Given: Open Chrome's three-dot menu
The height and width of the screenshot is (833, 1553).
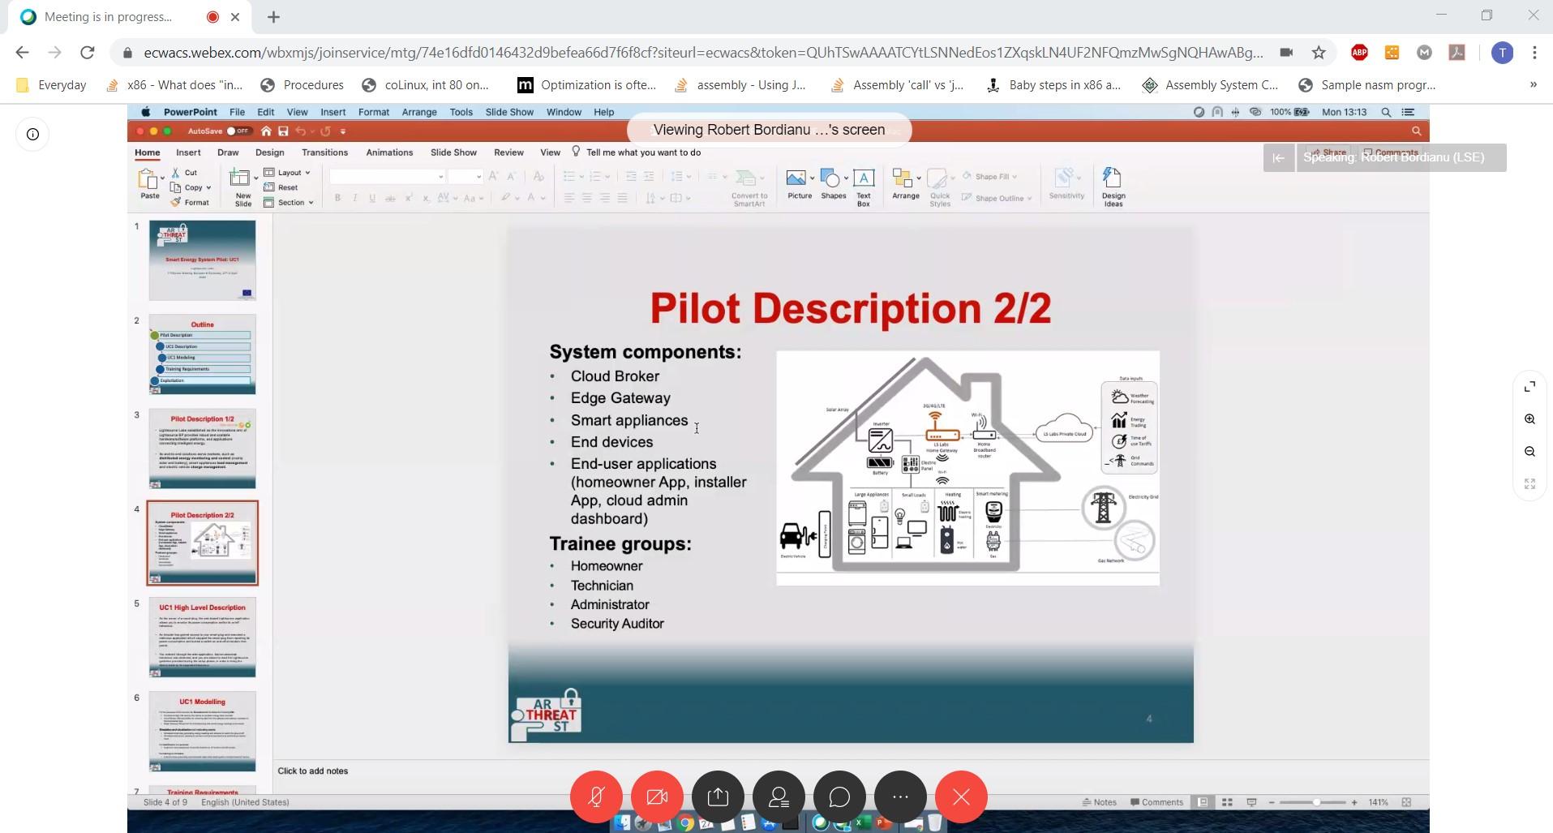Looking at the screenshot, I should coord(1534,53).
